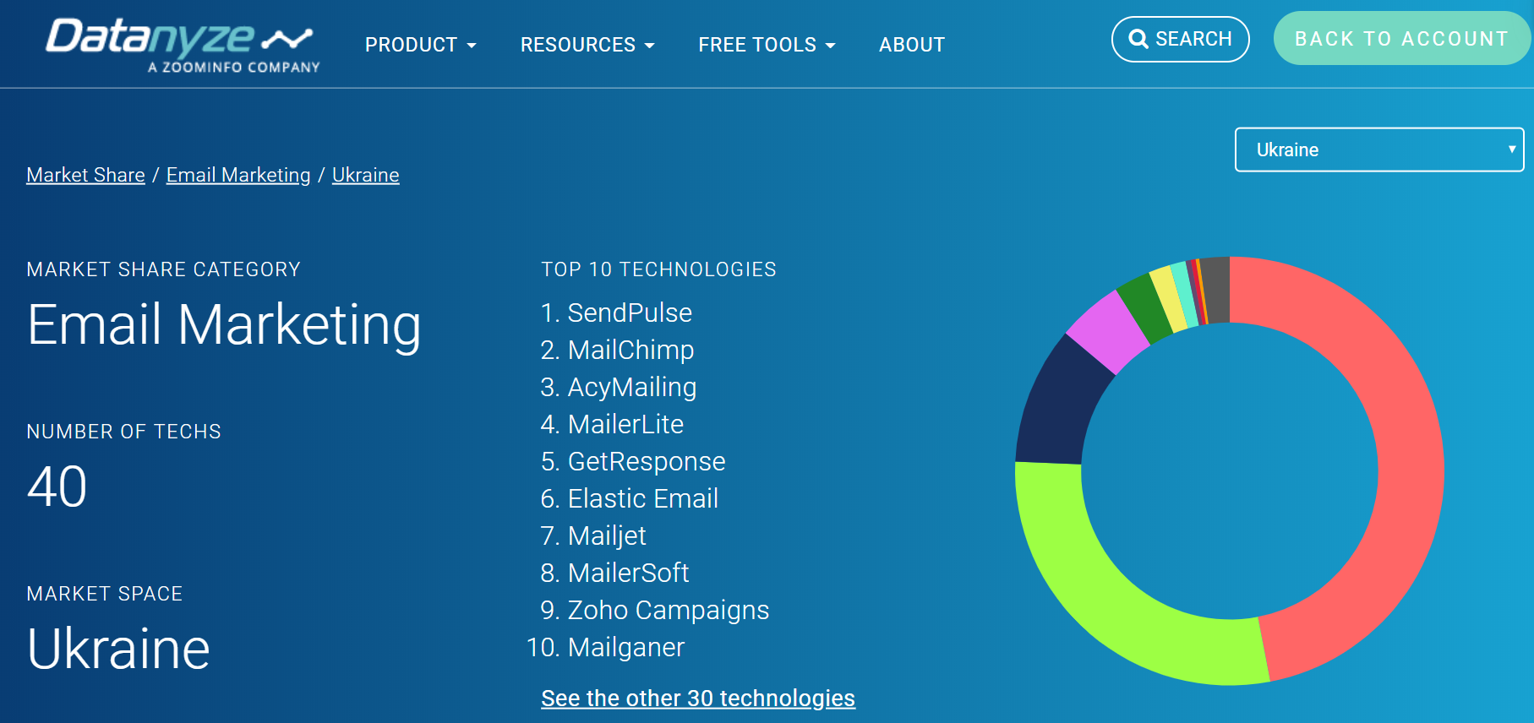This screenshot has width=1534, height=723.
Task: Click the Back to Account button
Action: click(x=1401, y=39)
